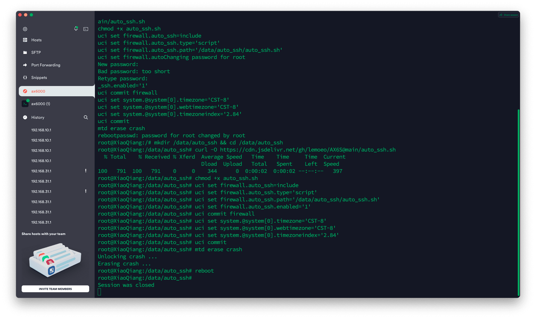Search history with the magnifier icon
The height and width of the screenshot is (319, 536).
pyautogui.click(x=86, y=117)
